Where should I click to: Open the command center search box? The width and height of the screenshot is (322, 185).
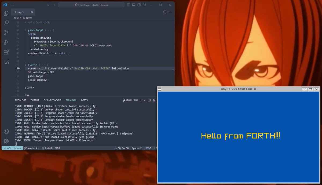[x=91, y=5]
